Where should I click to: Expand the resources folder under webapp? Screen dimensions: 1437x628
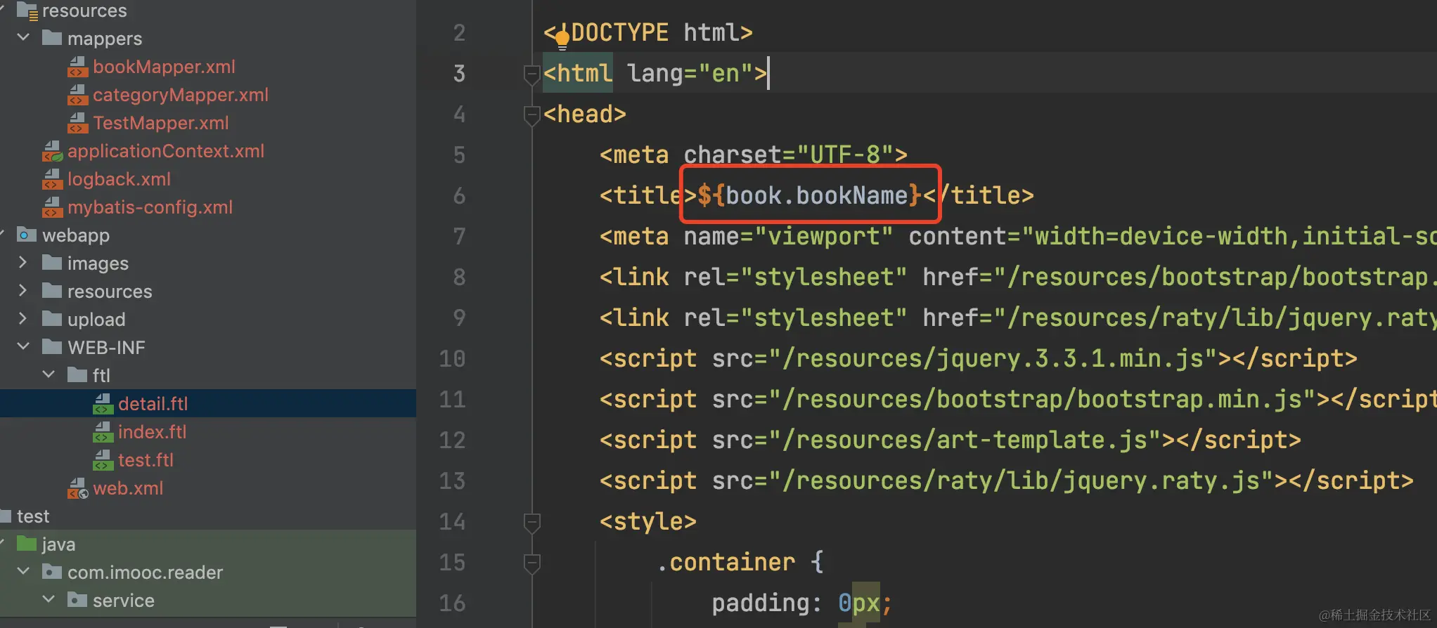tap(22, 290)
